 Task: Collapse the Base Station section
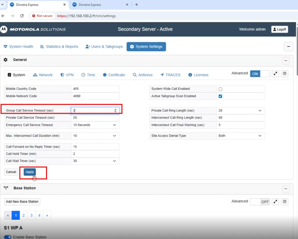(x=286, y=189)
